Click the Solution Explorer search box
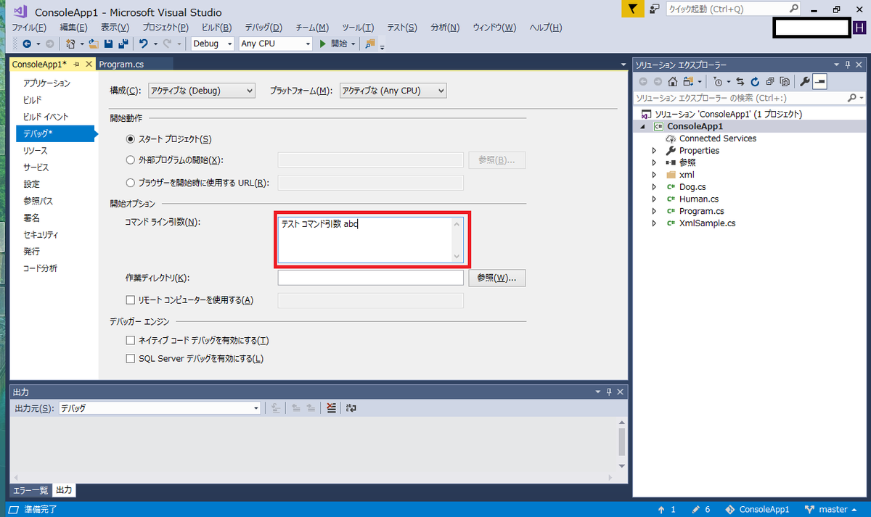Screen dimensions: 871x517 click(750, 98)
